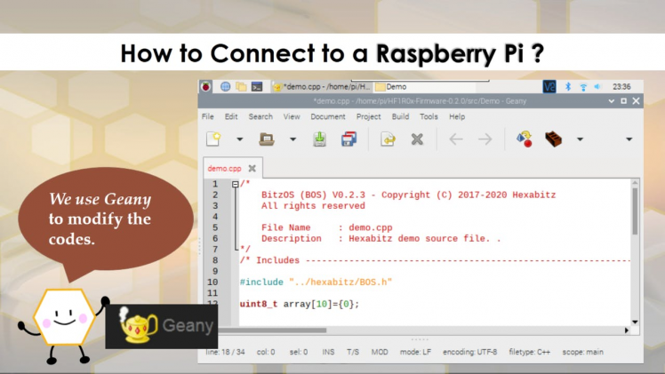Click the 23:36 clock in the taskbar
Viewport: 665px width, 374px height.
click(x=621, y=87)
